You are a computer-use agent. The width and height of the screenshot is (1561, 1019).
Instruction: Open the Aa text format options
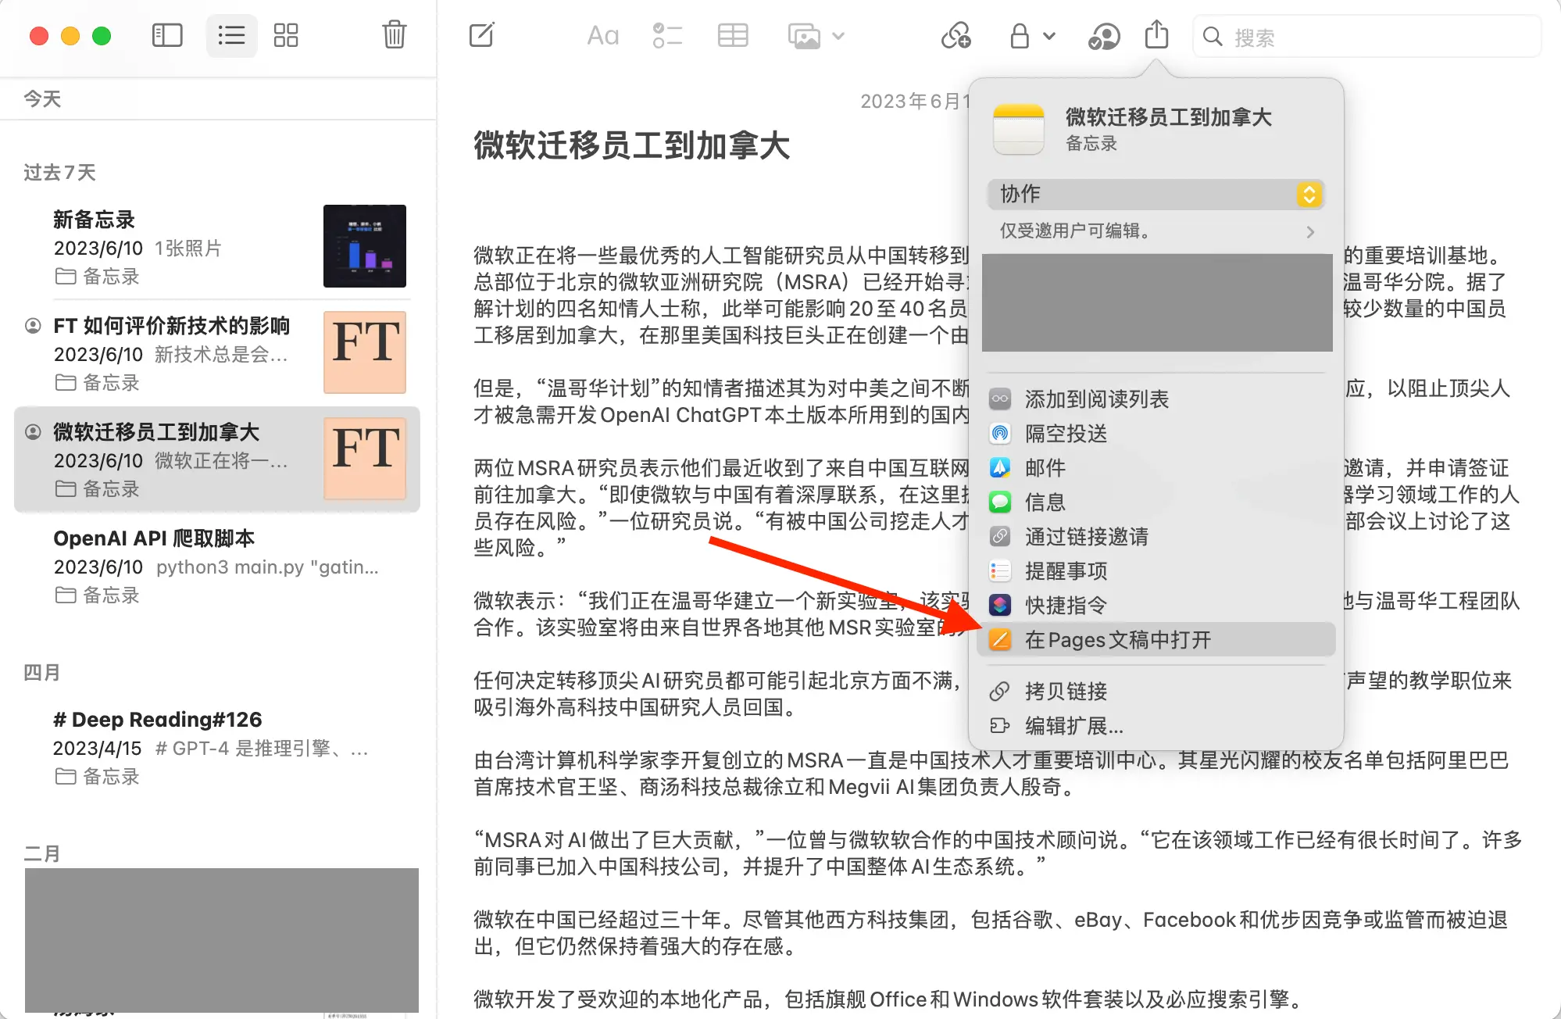point(603,36)
